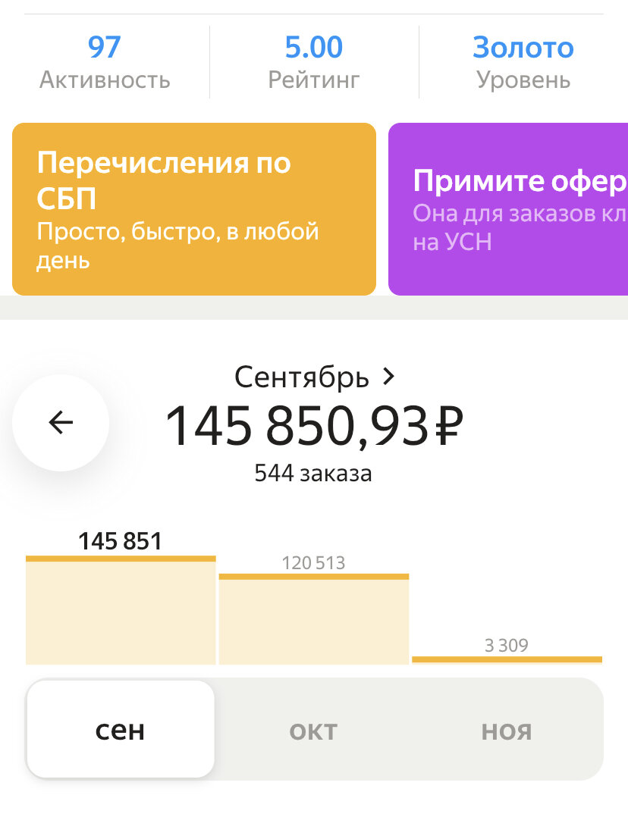Image resolution: width=628 pixels, height=817 pixels.
Task: Tap the September earnings amount 145 850,93₽
Action: [x=314, y=427]
